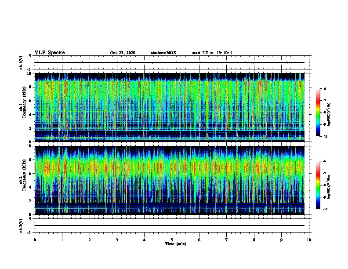
Task: Click the ch.1 spectrogram color scale bar
Action: [318, 113]
